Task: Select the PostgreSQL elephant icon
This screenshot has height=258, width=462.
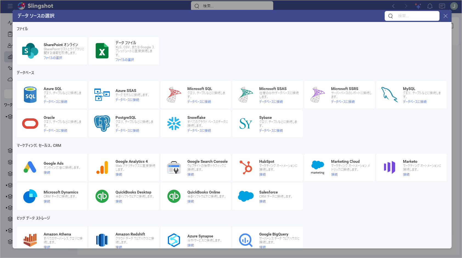Action: (102, 124)
